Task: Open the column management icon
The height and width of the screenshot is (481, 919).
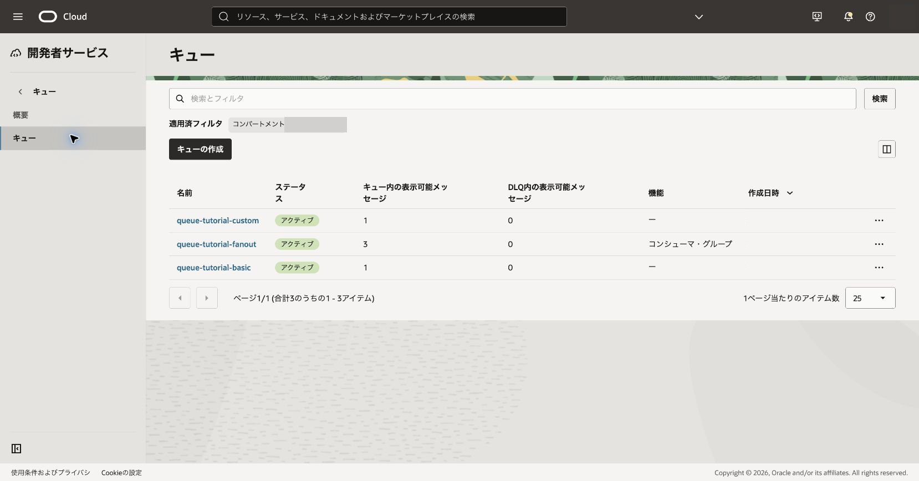Action: [x=887, y=149]
